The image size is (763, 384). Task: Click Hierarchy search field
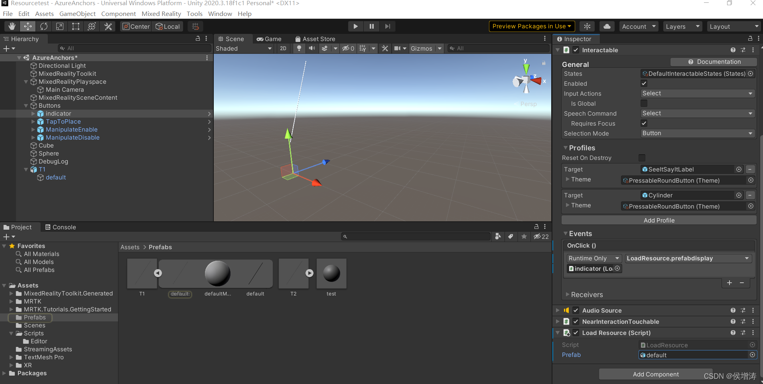pos(134,48)
